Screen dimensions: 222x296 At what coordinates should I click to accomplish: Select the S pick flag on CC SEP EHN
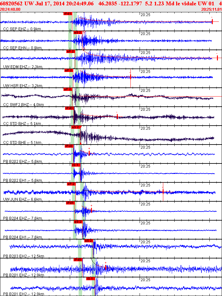click(78, 32)
